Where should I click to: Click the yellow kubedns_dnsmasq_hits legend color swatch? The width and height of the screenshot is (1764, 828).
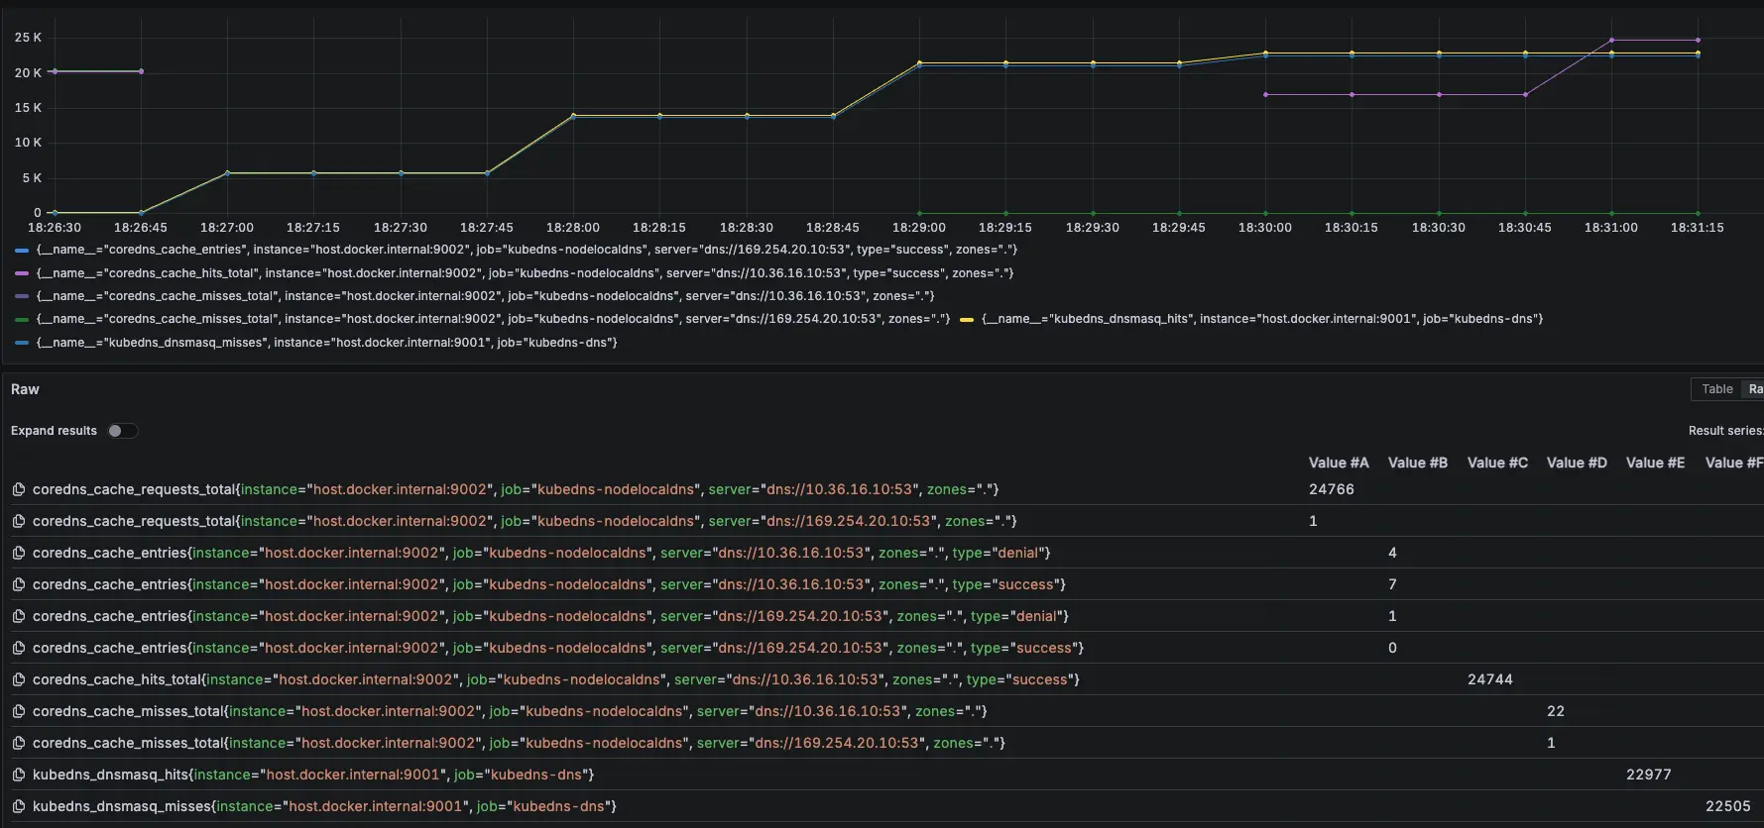966,320
